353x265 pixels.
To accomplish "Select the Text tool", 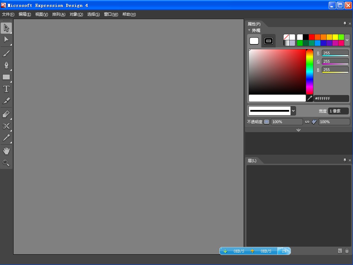I will coord(6,89).
